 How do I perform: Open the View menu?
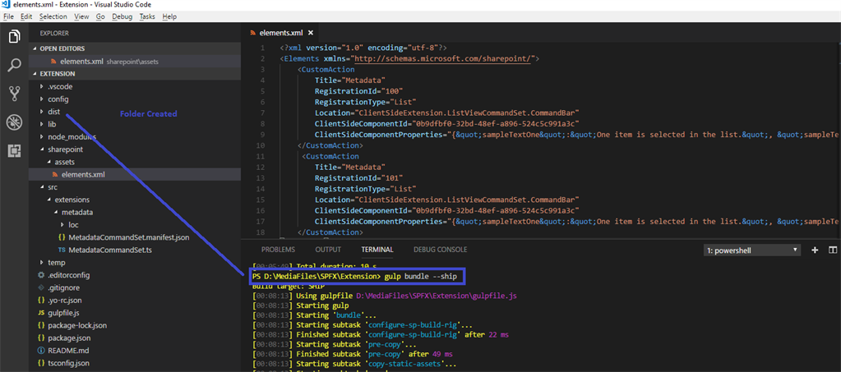point(81,16)
